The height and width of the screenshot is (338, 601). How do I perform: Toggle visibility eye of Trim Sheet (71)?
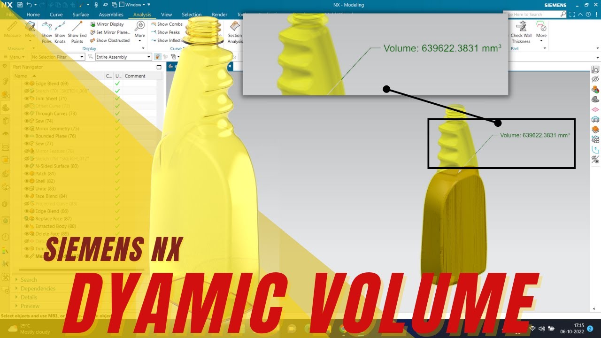click(x=27, y=99)
